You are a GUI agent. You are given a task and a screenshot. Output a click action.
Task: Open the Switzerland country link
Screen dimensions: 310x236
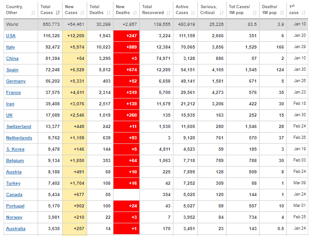19,127
